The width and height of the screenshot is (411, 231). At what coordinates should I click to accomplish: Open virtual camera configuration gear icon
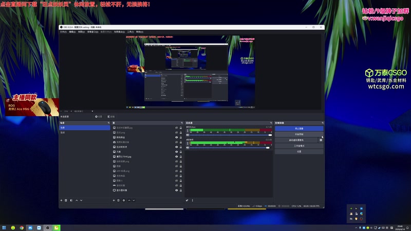pos(321,140)
